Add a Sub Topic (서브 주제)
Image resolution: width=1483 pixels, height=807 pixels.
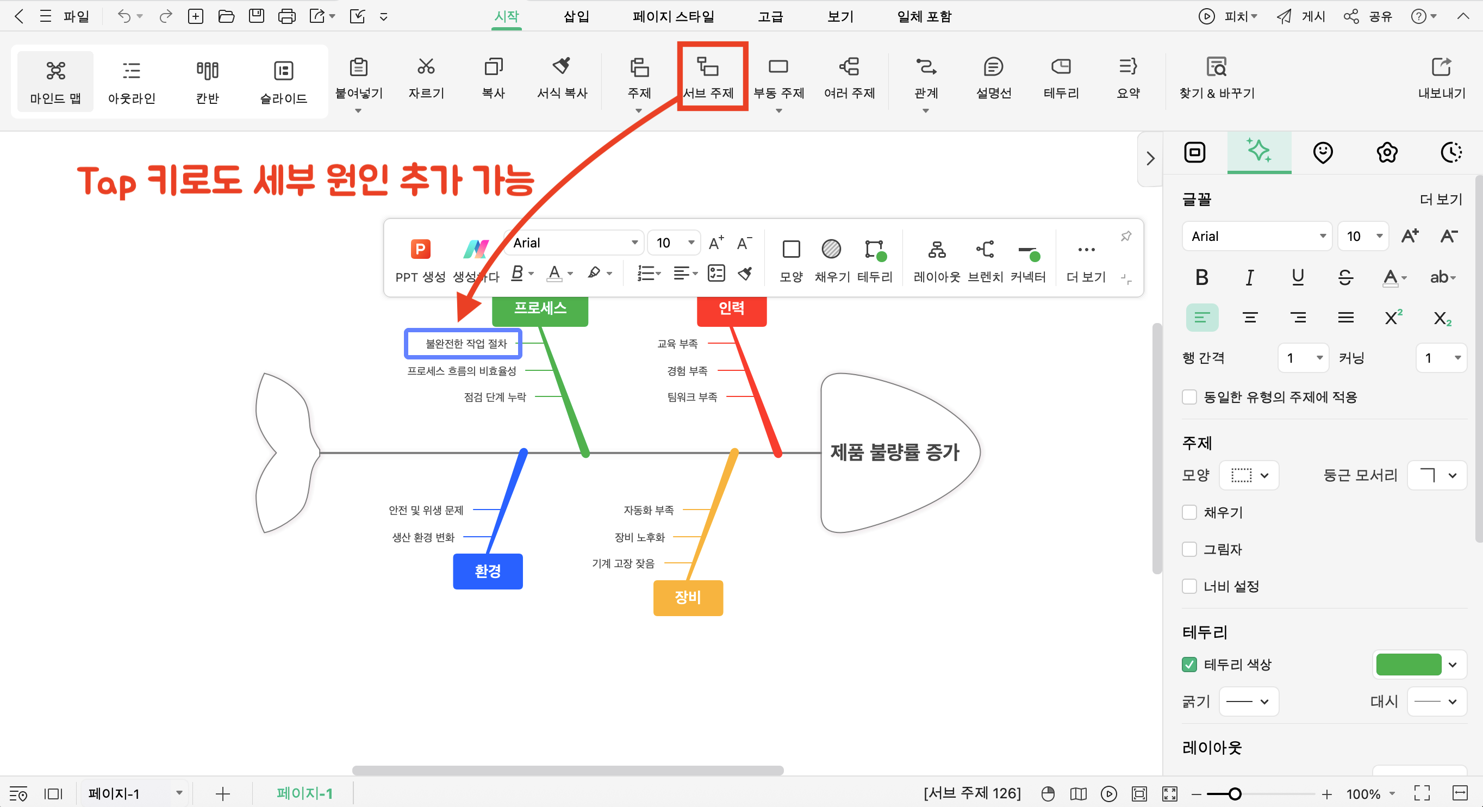[x=709, y=78]
